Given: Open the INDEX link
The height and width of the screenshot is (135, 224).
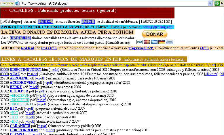Looking at the screenshot, I should click(x=46, y=22).
